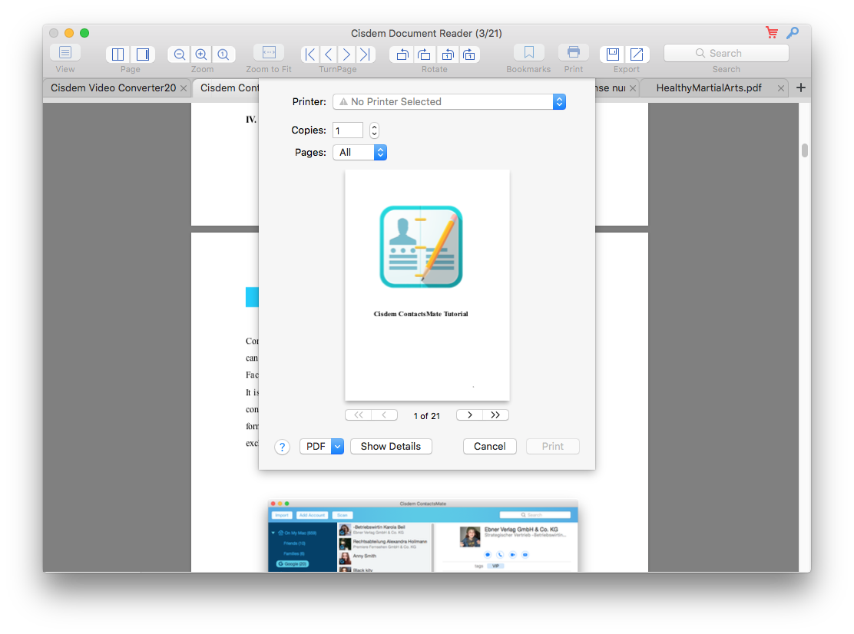The width and height of the screenshot is (854, 634).
Task: Expand the PDF options dropdown arrow
Action: (337, 447)
